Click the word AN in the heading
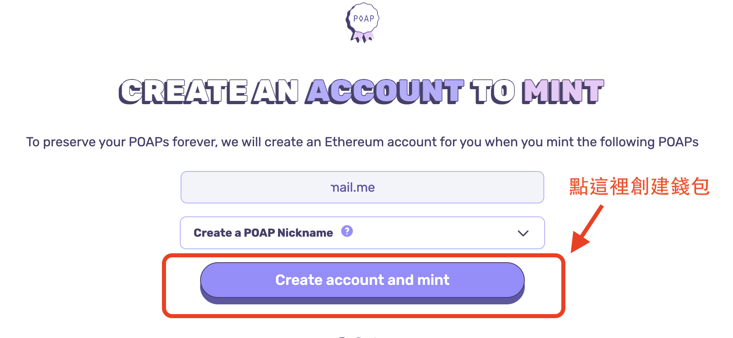 click(275, 92)
